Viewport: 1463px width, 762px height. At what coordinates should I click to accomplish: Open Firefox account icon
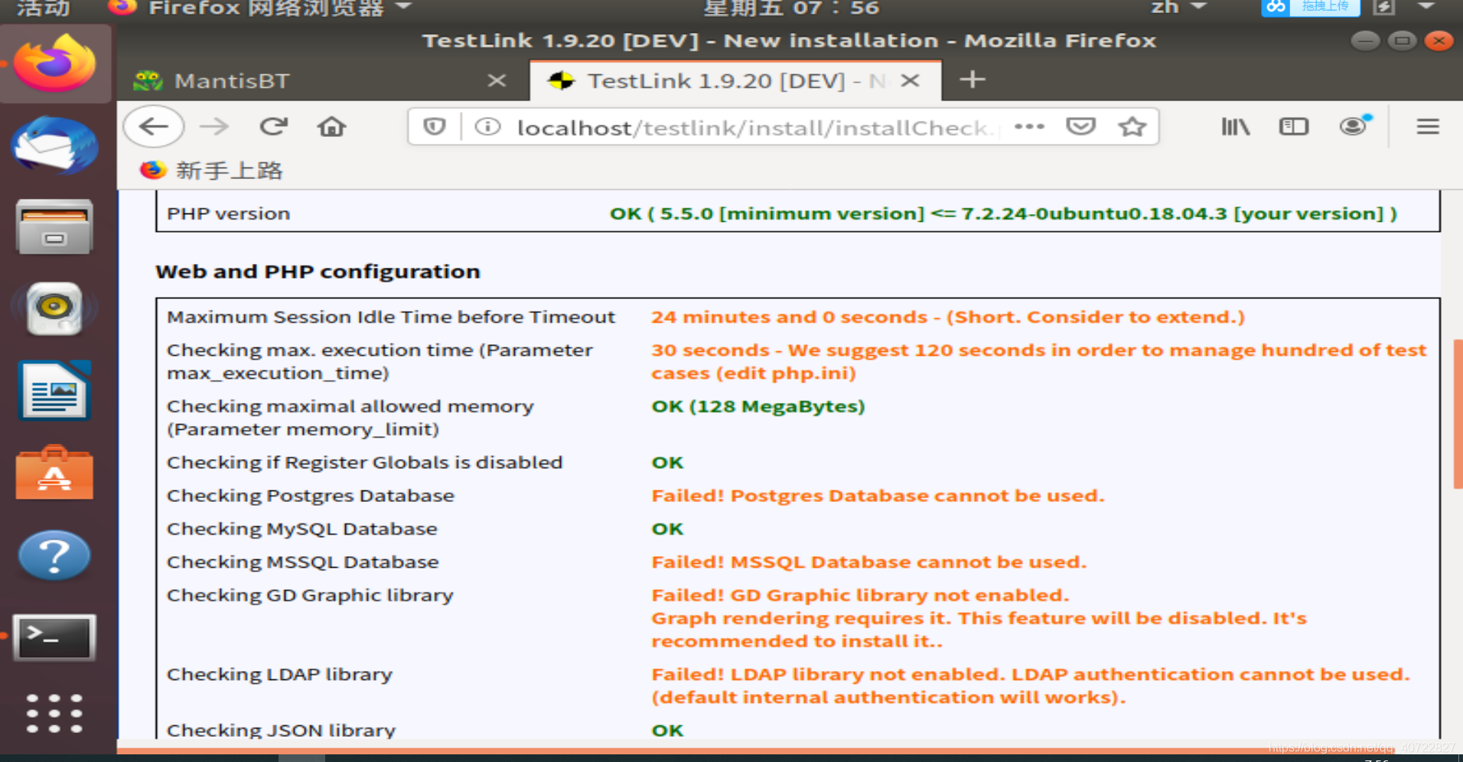point(1354,125)
